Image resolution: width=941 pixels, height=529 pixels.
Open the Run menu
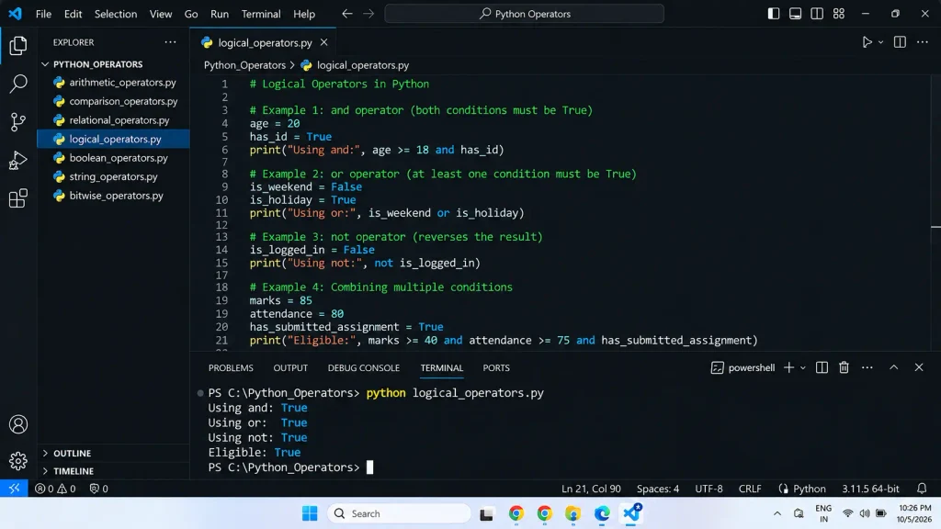[x=219, y=14]
